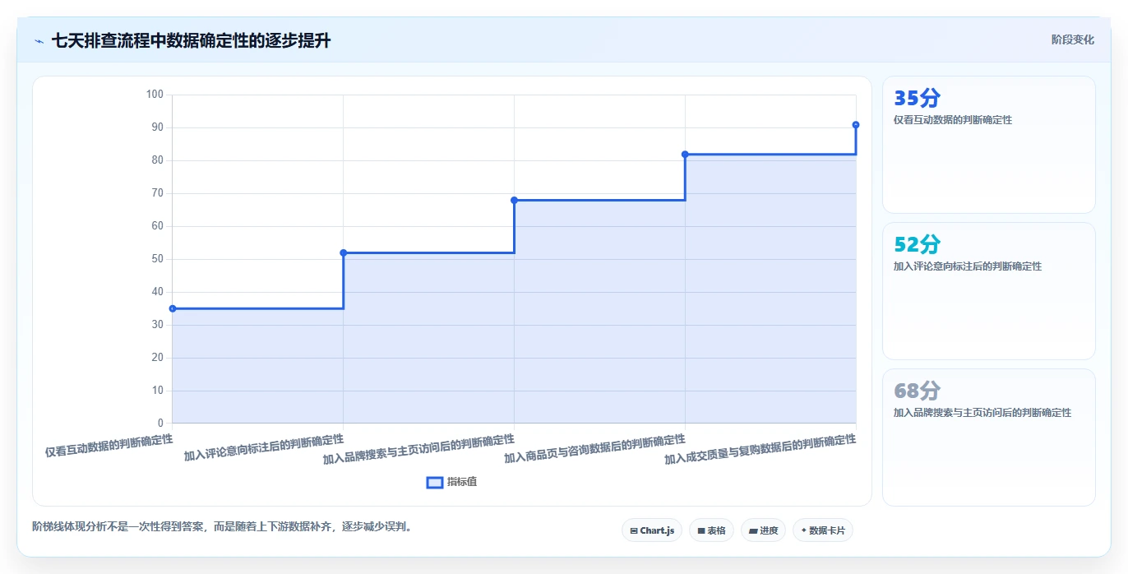Click the y-axis value 50
The width and height of the screenshot is (1128, 574).
pos(158,259)
